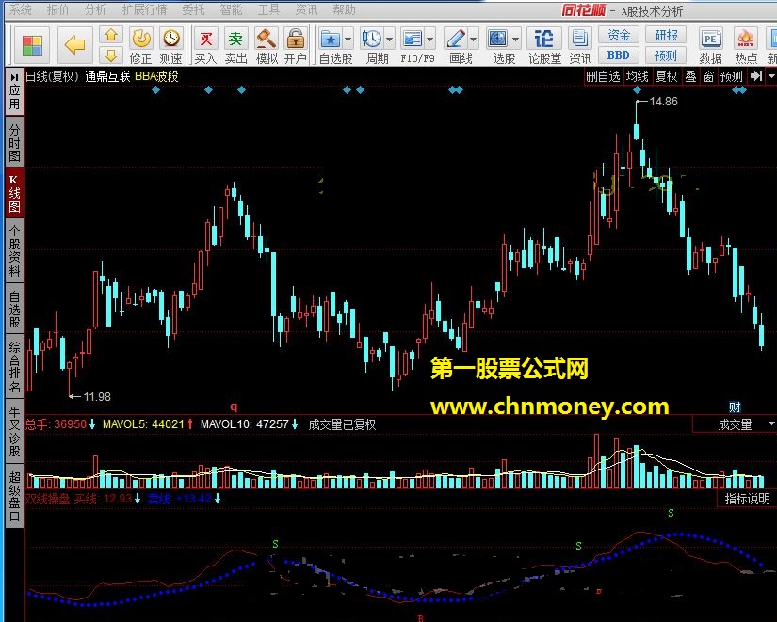The width and height of the screenshot is (777, 622).
Task: Open the 自选股 star folder icon
Action: [331, 39]
